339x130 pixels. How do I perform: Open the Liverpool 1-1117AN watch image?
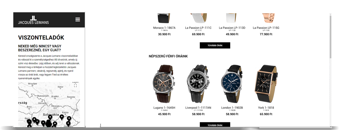(x=198, y=84)
